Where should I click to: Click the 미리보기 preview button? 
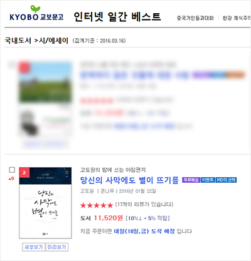point(56,247)
